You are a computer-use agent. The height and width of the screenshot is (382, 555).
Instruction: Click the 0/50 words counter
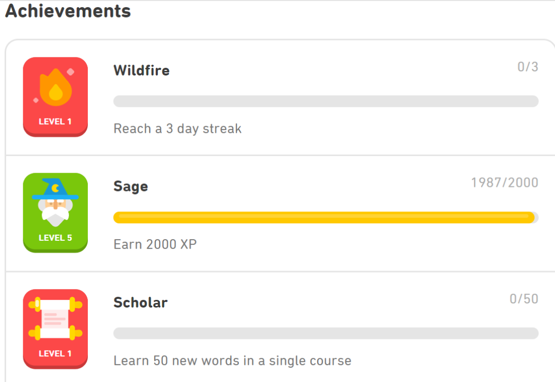click(x=524, y=299)
